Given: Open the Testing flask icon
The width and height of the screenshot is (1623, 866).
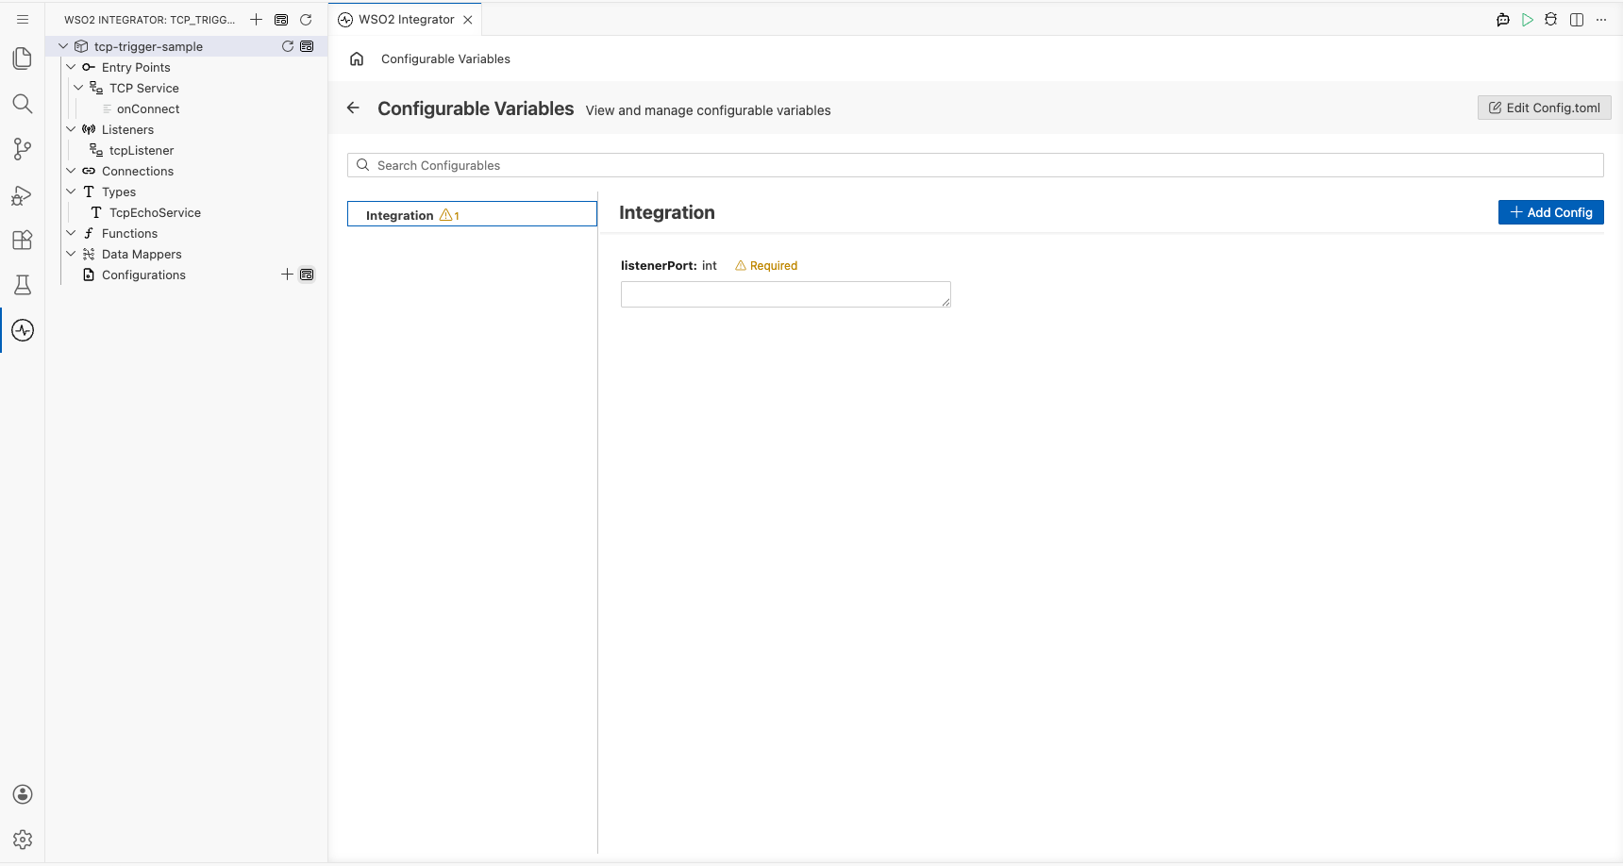Looking at the screenshot, I should click(x=23, y=285).
